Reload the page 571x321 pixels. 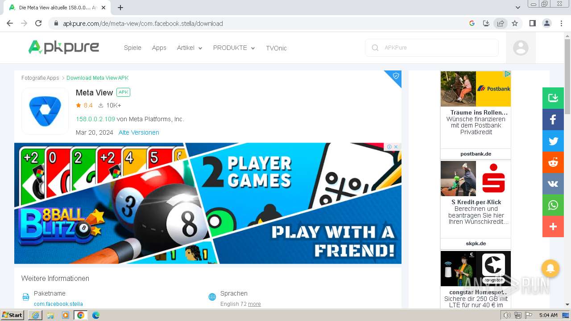tap(38, 23)
